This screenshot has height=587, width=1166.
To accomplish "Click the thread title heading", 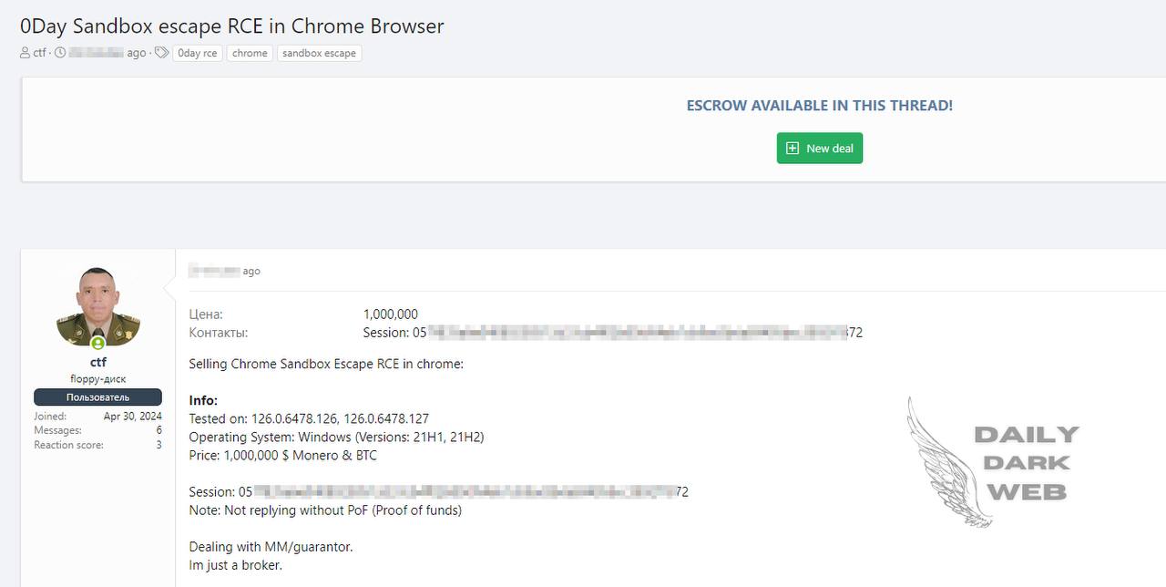I will tap(232, 26).
